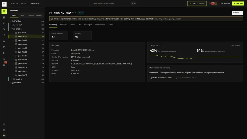Open settings gear icon at sidebar bottom
Image resolution: width=247 pixels, height=139 pixels.
pyautogui.click(x=4, y=124)
